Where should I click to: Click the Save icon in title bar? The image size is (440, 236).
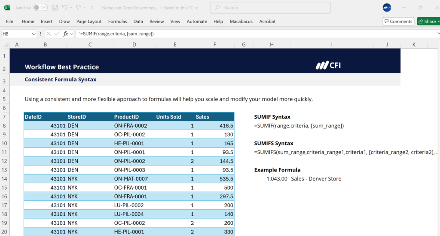pos(55,7)
